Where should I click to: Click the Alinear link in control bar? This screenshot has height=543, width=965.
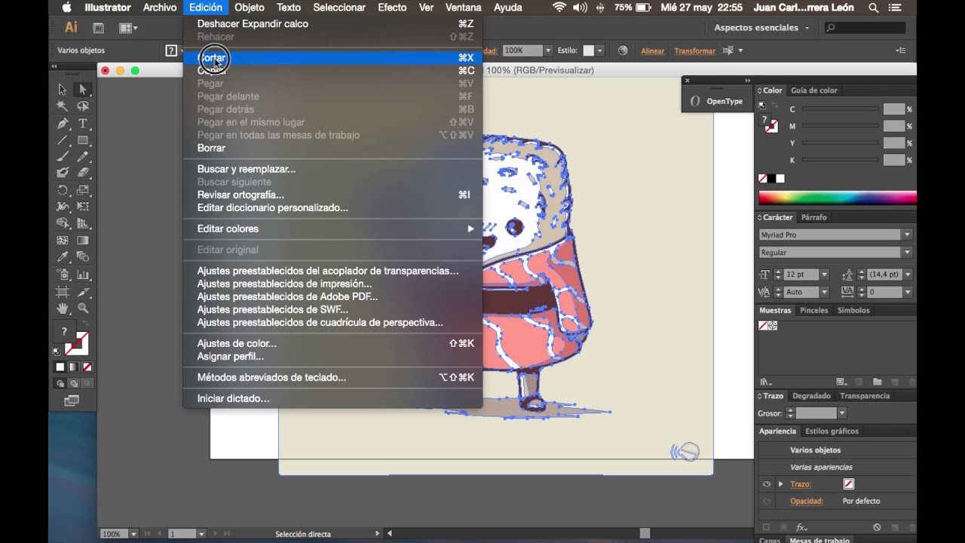tap(652, 51)
